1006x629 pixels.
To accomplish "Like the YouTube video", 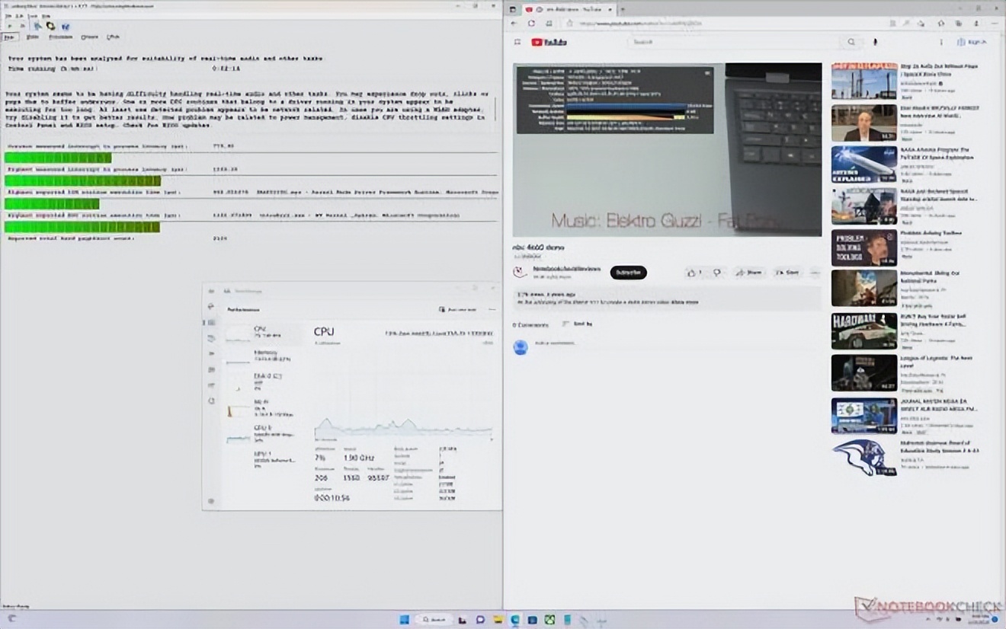I will coord(694,273).
